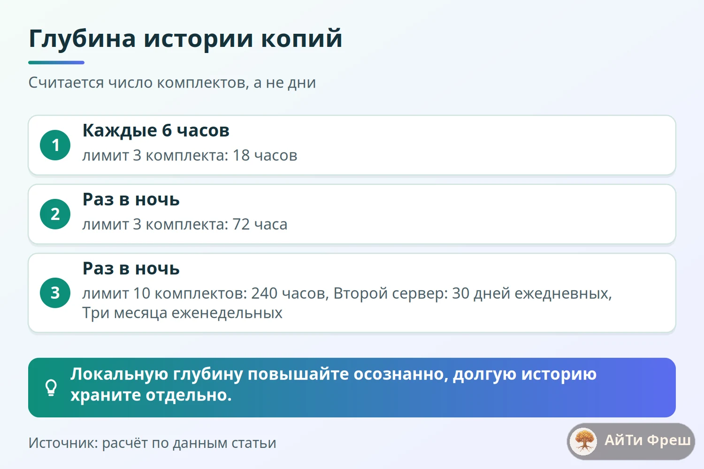Image resolution: width=704 pixels, height=469 pixels.
Task: Click the text "лимит 10 комплектов: 240 часов"
Action: 204,293
